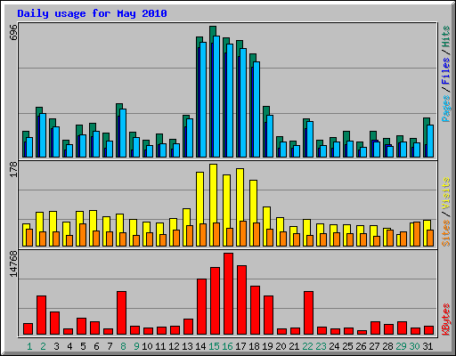Click the Visits legend label
Viewport: 456px width, 356px height.
[445, 194]
